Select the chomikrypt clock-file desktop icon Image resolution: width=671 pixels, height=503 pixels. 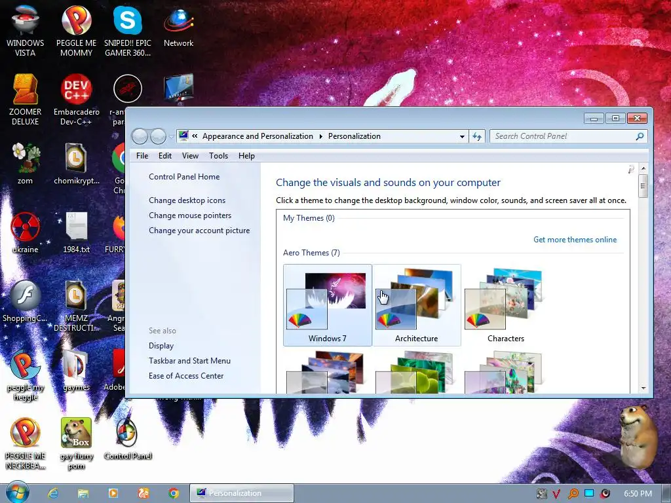pyautogui.click(x=76, y=163)
